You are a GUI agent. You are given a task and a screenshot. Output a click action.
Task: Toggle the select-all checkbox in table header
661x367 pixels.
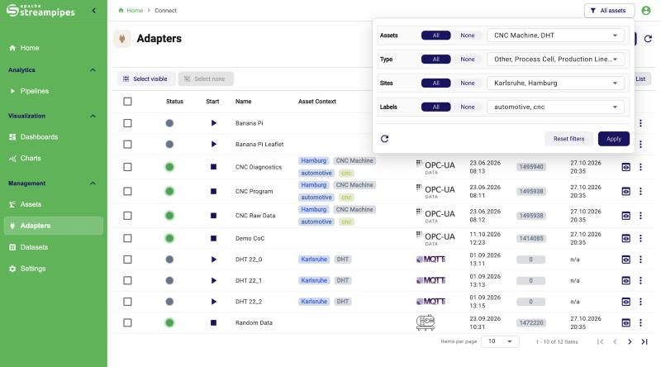127,101
